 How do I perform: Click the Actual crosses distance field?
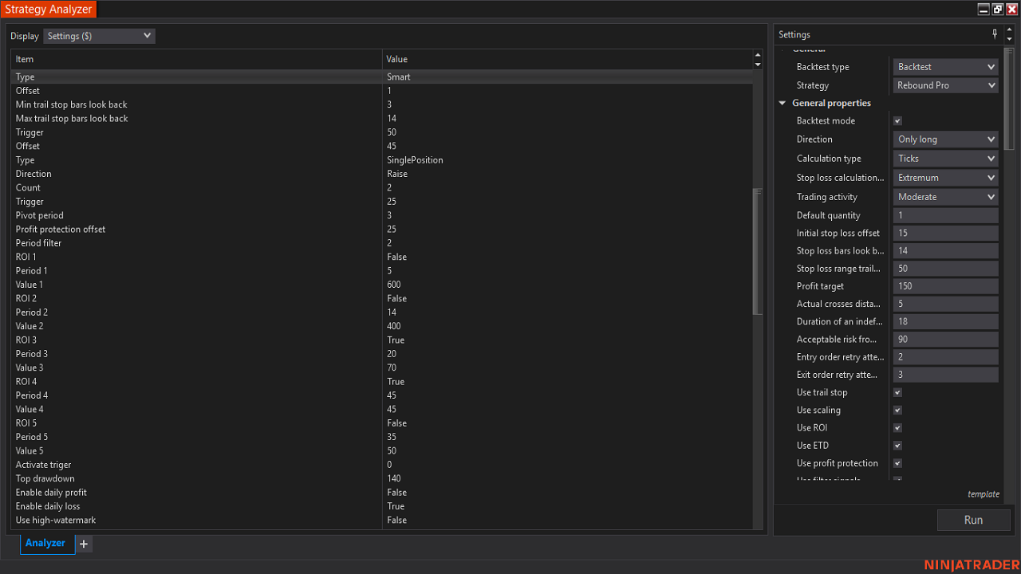pyautogui.click(x=945, y=304)
